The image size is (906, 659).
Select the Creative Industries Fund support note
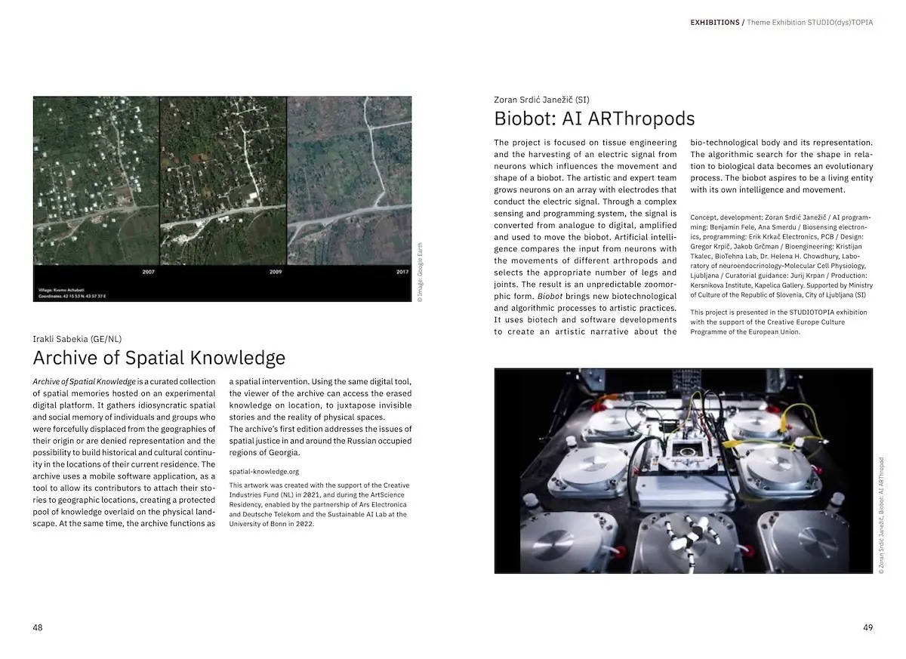pos(319,504)
